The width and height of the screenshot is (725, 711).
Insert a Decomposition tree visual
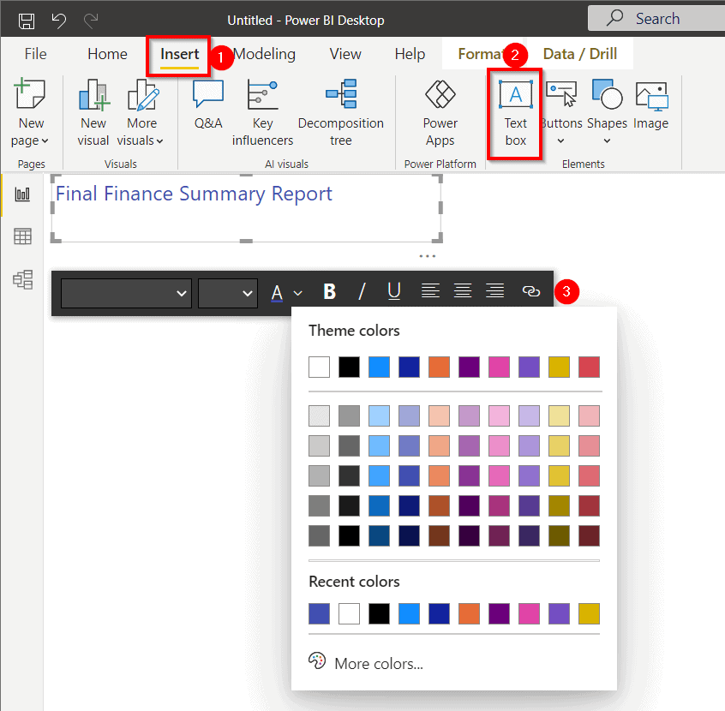[x=341, y=111]
